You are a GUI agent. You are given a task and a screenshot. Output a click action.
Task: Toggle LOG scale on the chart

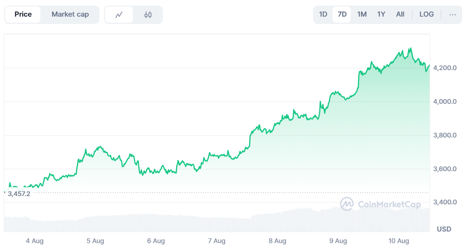click(x=426, y=14)
